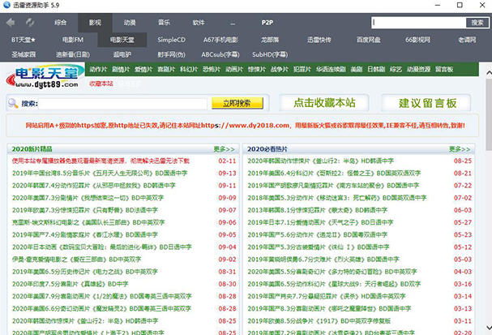Open the 综艺 category
492x335 pixels.
396,70
